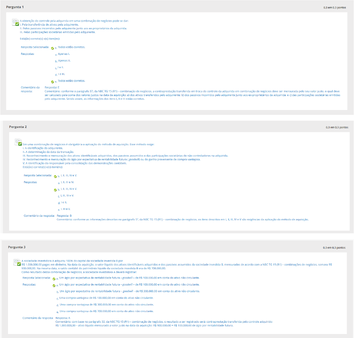Image resolution: width=354 pixels, height=338 pixels.
Task: Click the 'Pergunta 1' heading
Action: (15, 7)
